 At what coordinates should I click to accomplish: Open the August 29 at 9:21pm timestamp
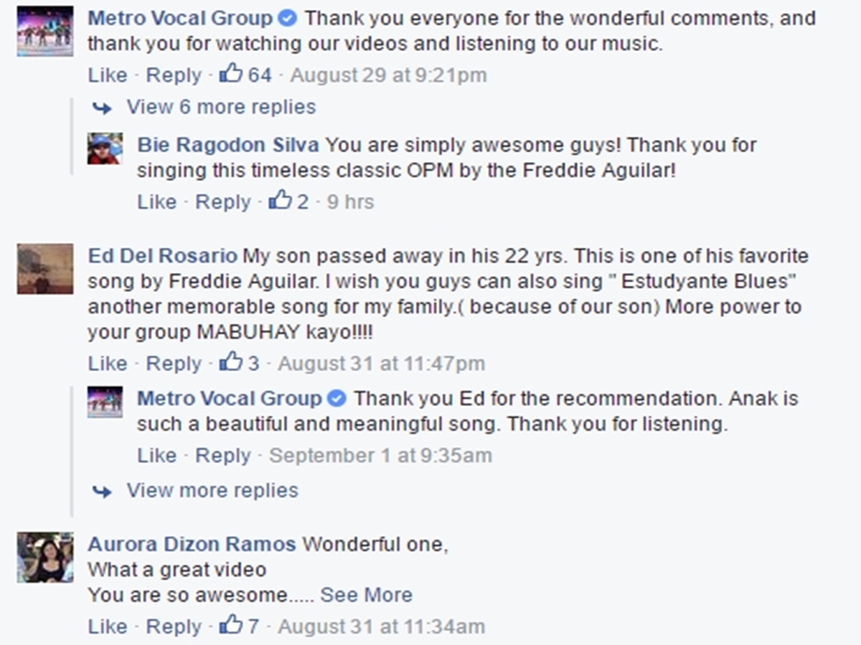(388, 75)
